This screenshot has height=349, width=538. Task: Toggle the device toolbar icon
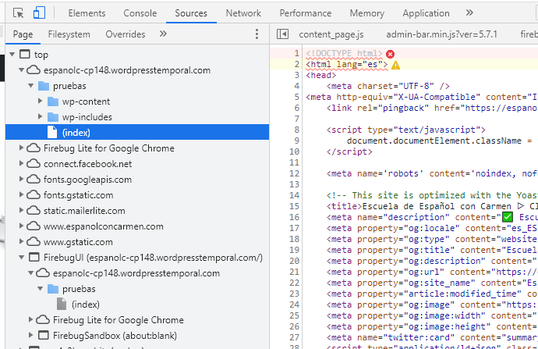click(x=39, y=13)
